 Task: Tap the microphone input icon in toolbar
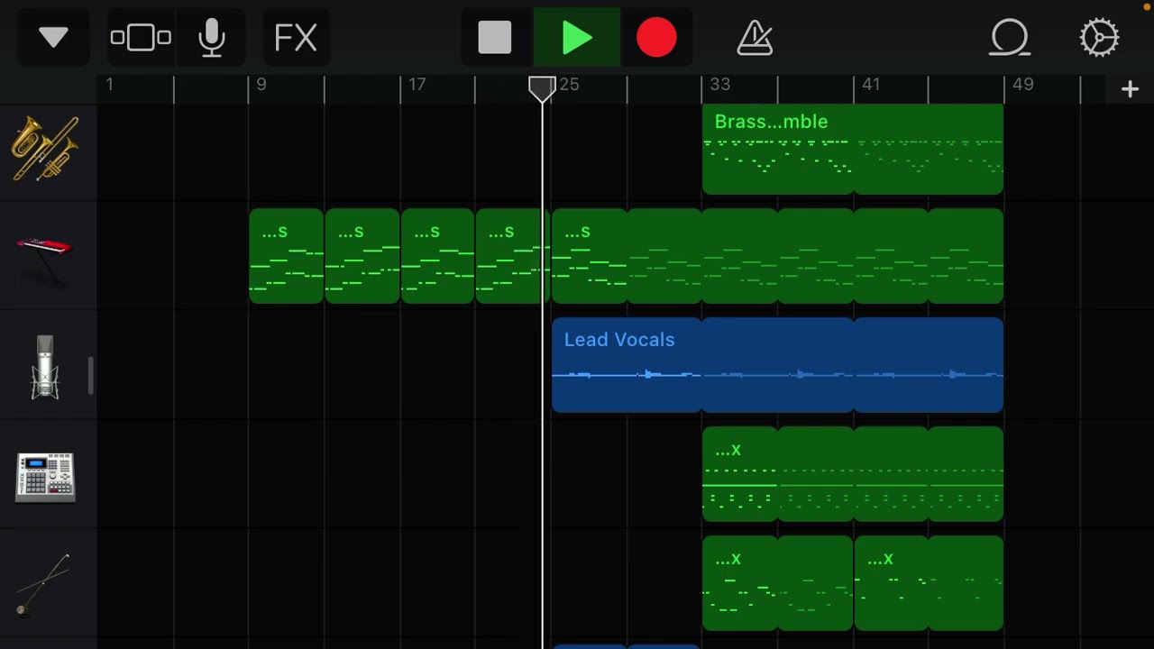[212, 38]
